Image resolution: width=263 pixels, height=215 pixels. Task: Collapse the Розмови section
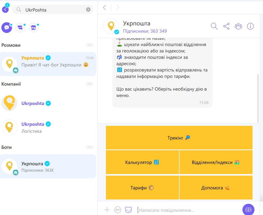(89, 45)
